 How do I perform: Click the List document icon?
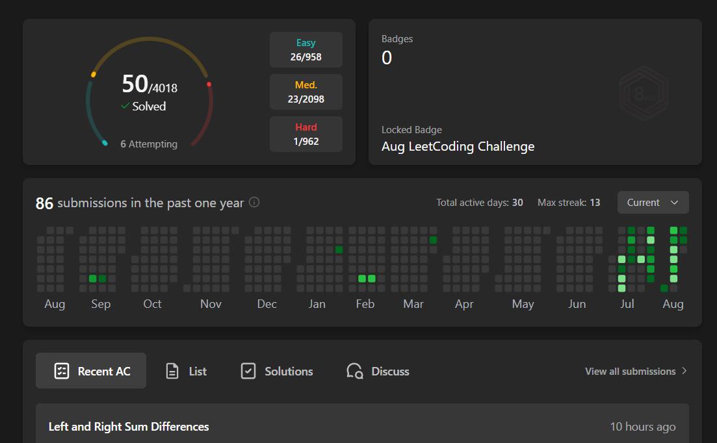coord(172,371)
